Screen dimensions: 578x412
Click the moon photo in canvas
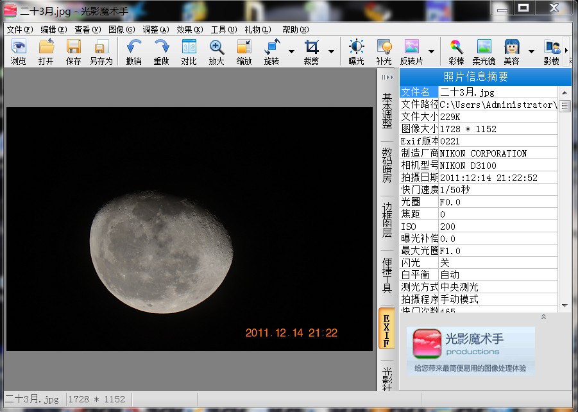point(189,229)
